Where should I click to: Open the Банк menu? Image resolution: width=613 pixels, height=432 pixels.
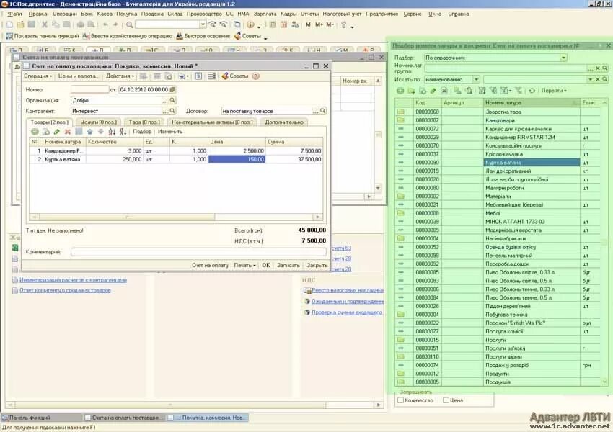tap(87, 14)
